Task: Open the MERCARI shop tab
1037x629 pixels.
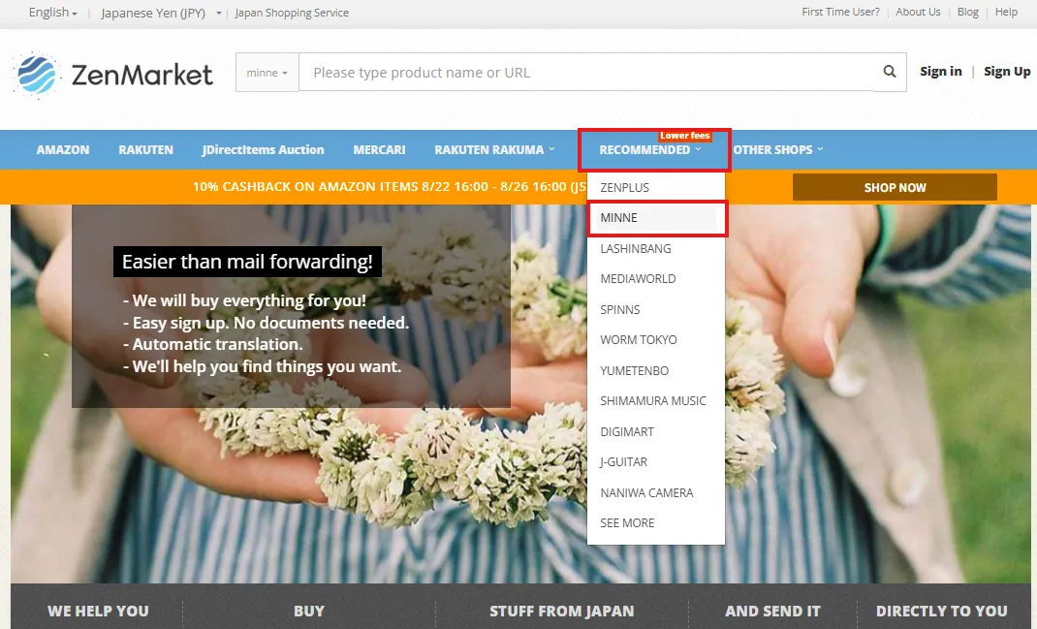Action: (379, 149)
